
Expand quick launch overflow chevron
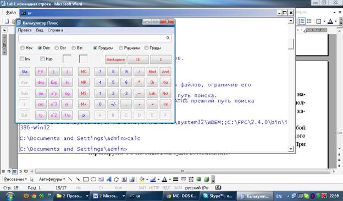[49, 194]
